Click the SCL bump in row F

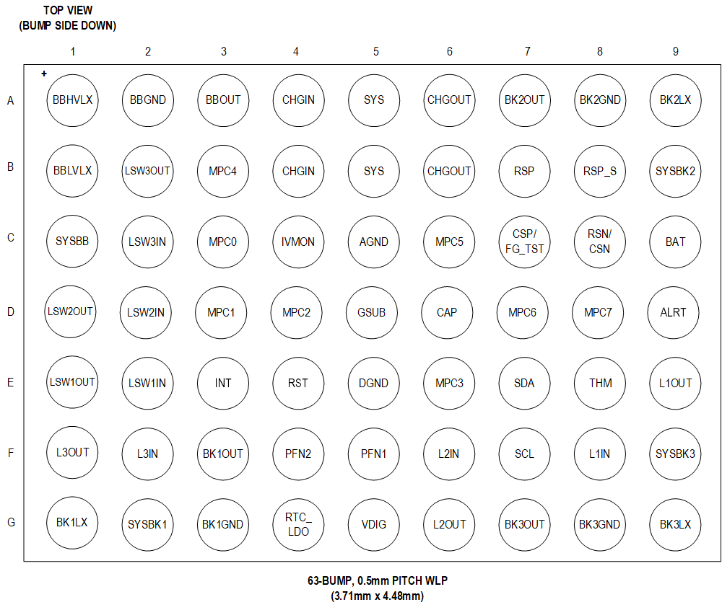(524, 454)
